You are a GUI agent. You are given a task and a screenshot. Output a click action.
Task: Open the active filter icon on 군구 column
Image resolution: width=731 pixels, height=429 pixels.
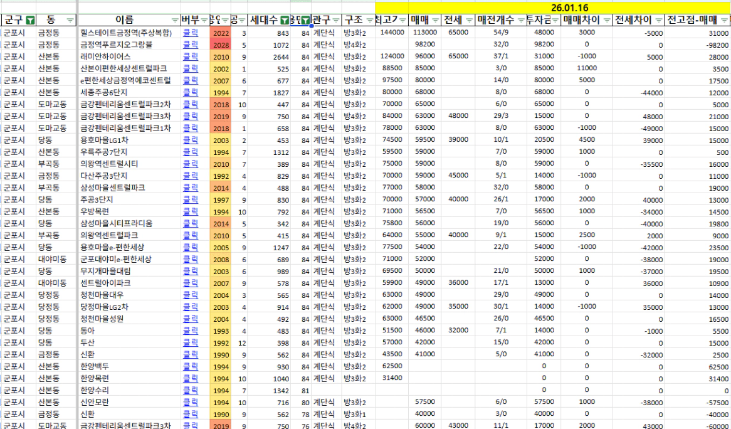[x=30, y=20]
